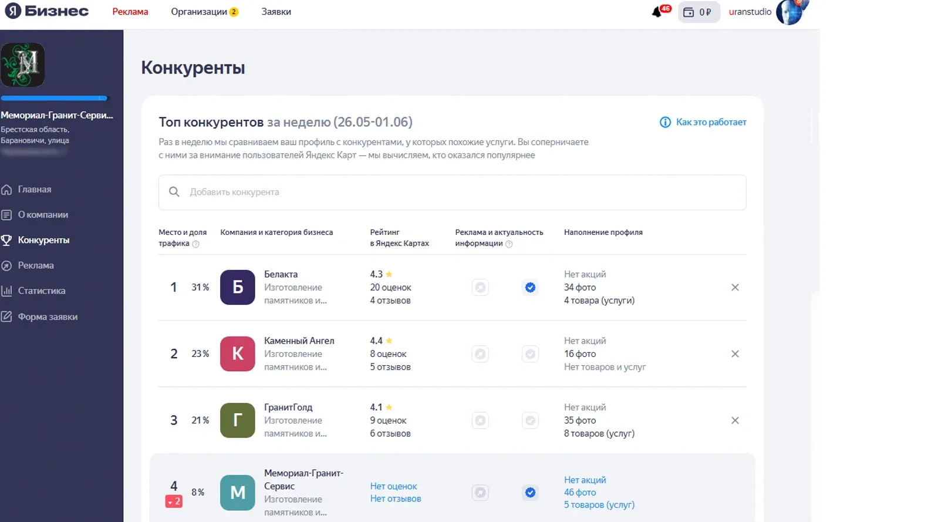928x522 pixels.
Task: Click the traffic share help icon
Action: pyautogui.click(x=196, y=244)
